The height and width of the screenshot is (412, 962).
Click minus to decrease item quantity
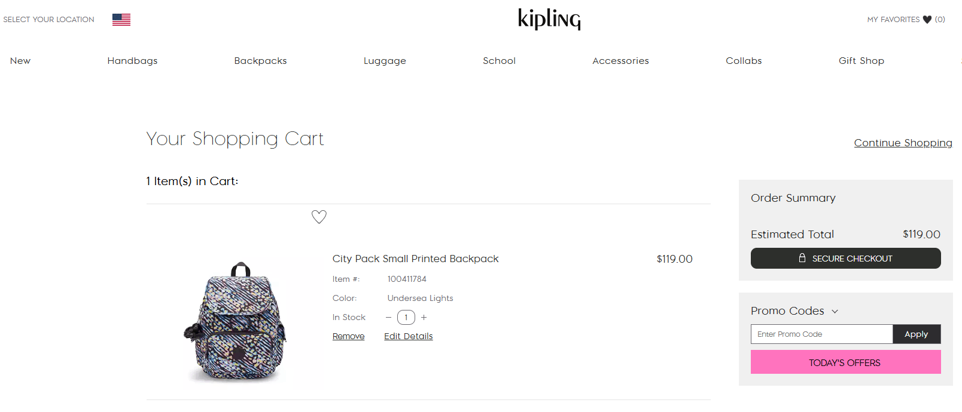tap(389, 317)
